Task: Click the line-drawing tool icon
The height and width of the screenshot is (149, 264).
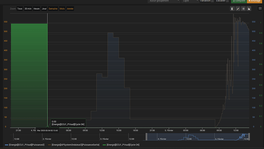Action: [x=238, y=9]
